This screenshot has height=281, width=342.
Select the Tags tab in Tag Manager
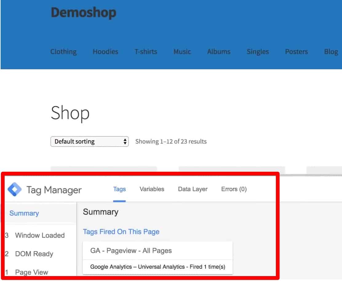(119, 189)
